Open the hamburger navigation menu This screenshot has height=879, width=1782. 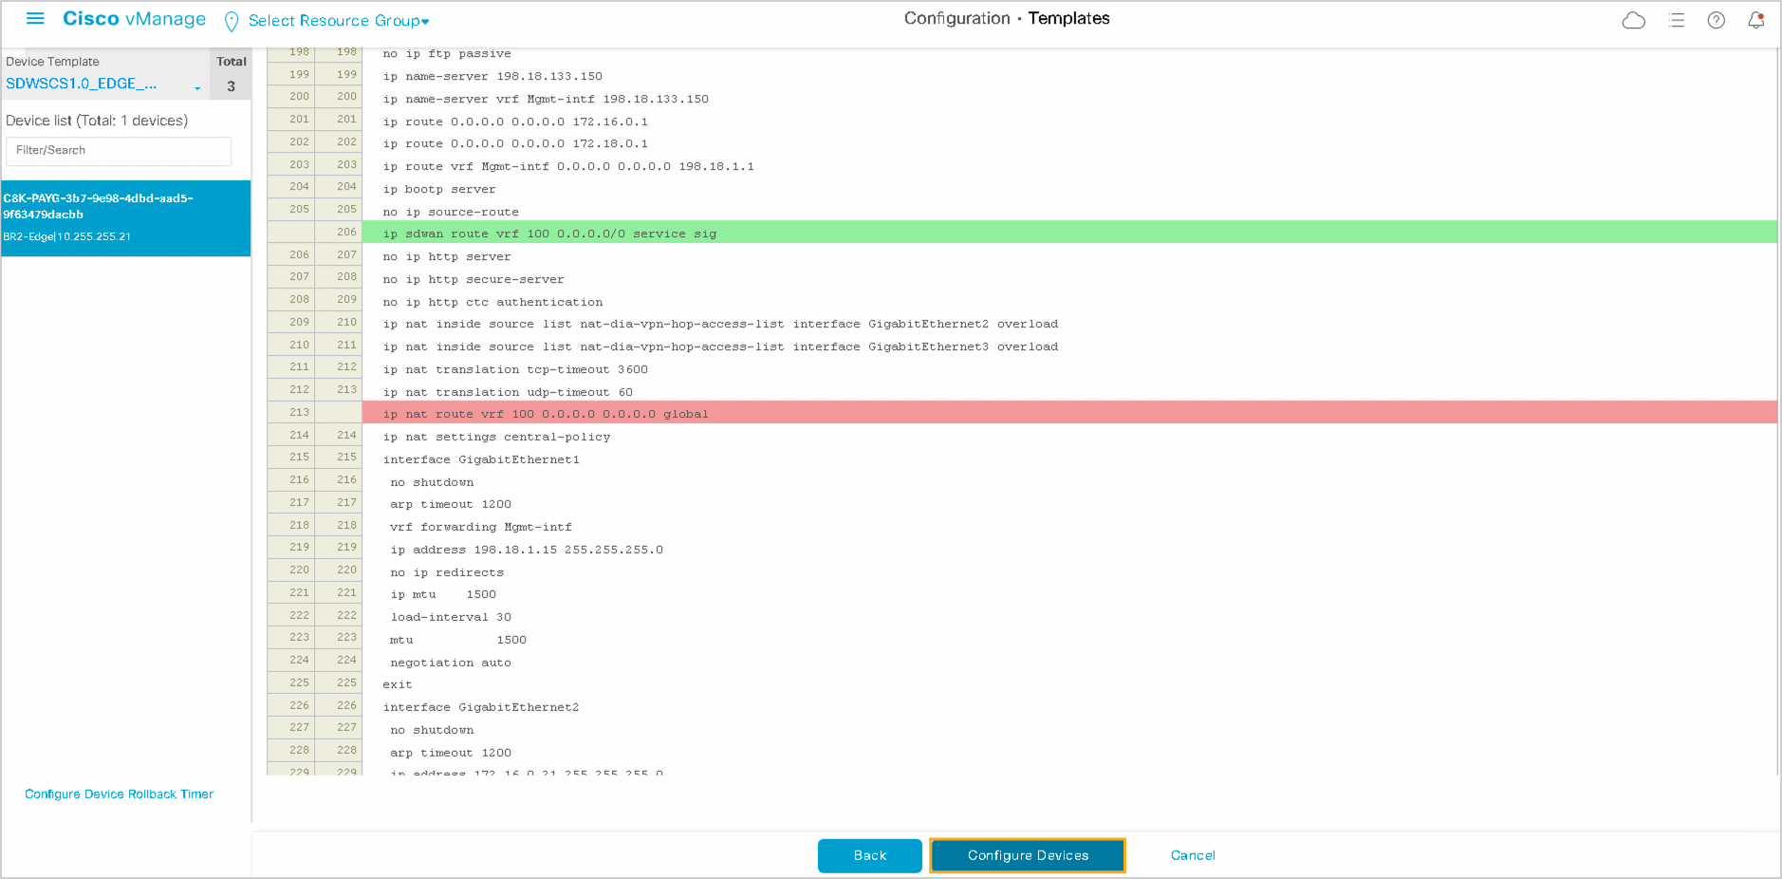click(35, 19)
